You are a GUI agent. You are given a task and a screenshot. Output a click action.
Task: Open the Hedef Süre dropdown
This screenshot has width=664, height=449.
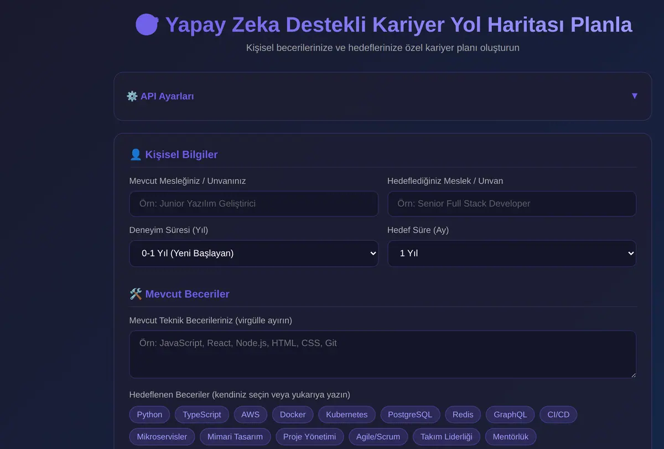[x=512, y=254]
